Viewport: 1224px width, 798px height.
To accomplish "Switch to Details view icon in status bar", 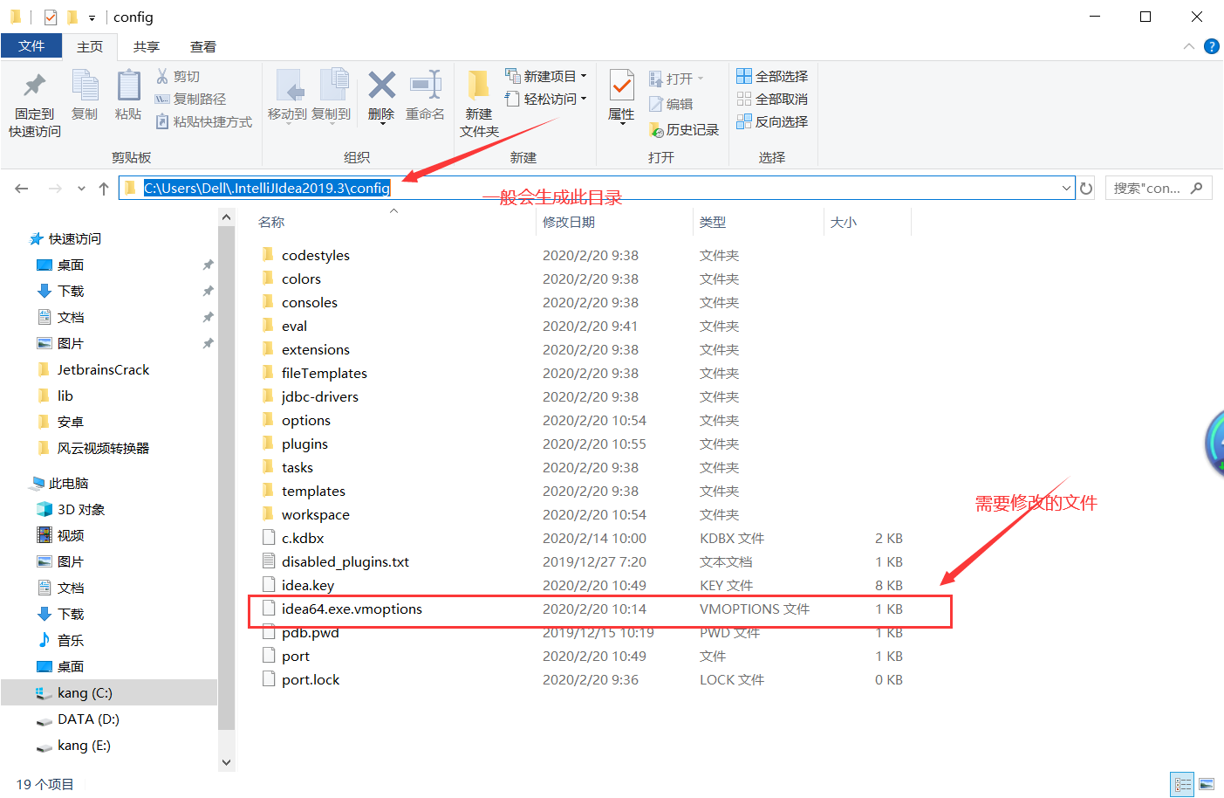I will pos(1182,785).
